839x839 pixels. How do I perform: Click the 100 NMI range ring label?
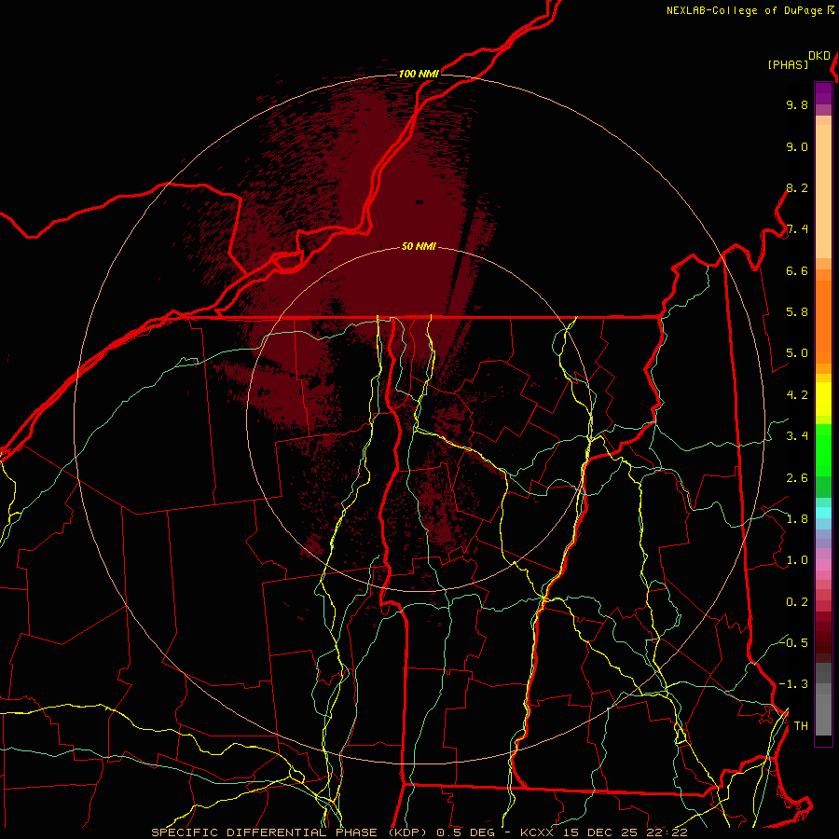[x=419, y=74]
